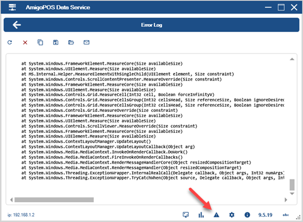Click vertical scrollbar down arrow

coord(292,193)
